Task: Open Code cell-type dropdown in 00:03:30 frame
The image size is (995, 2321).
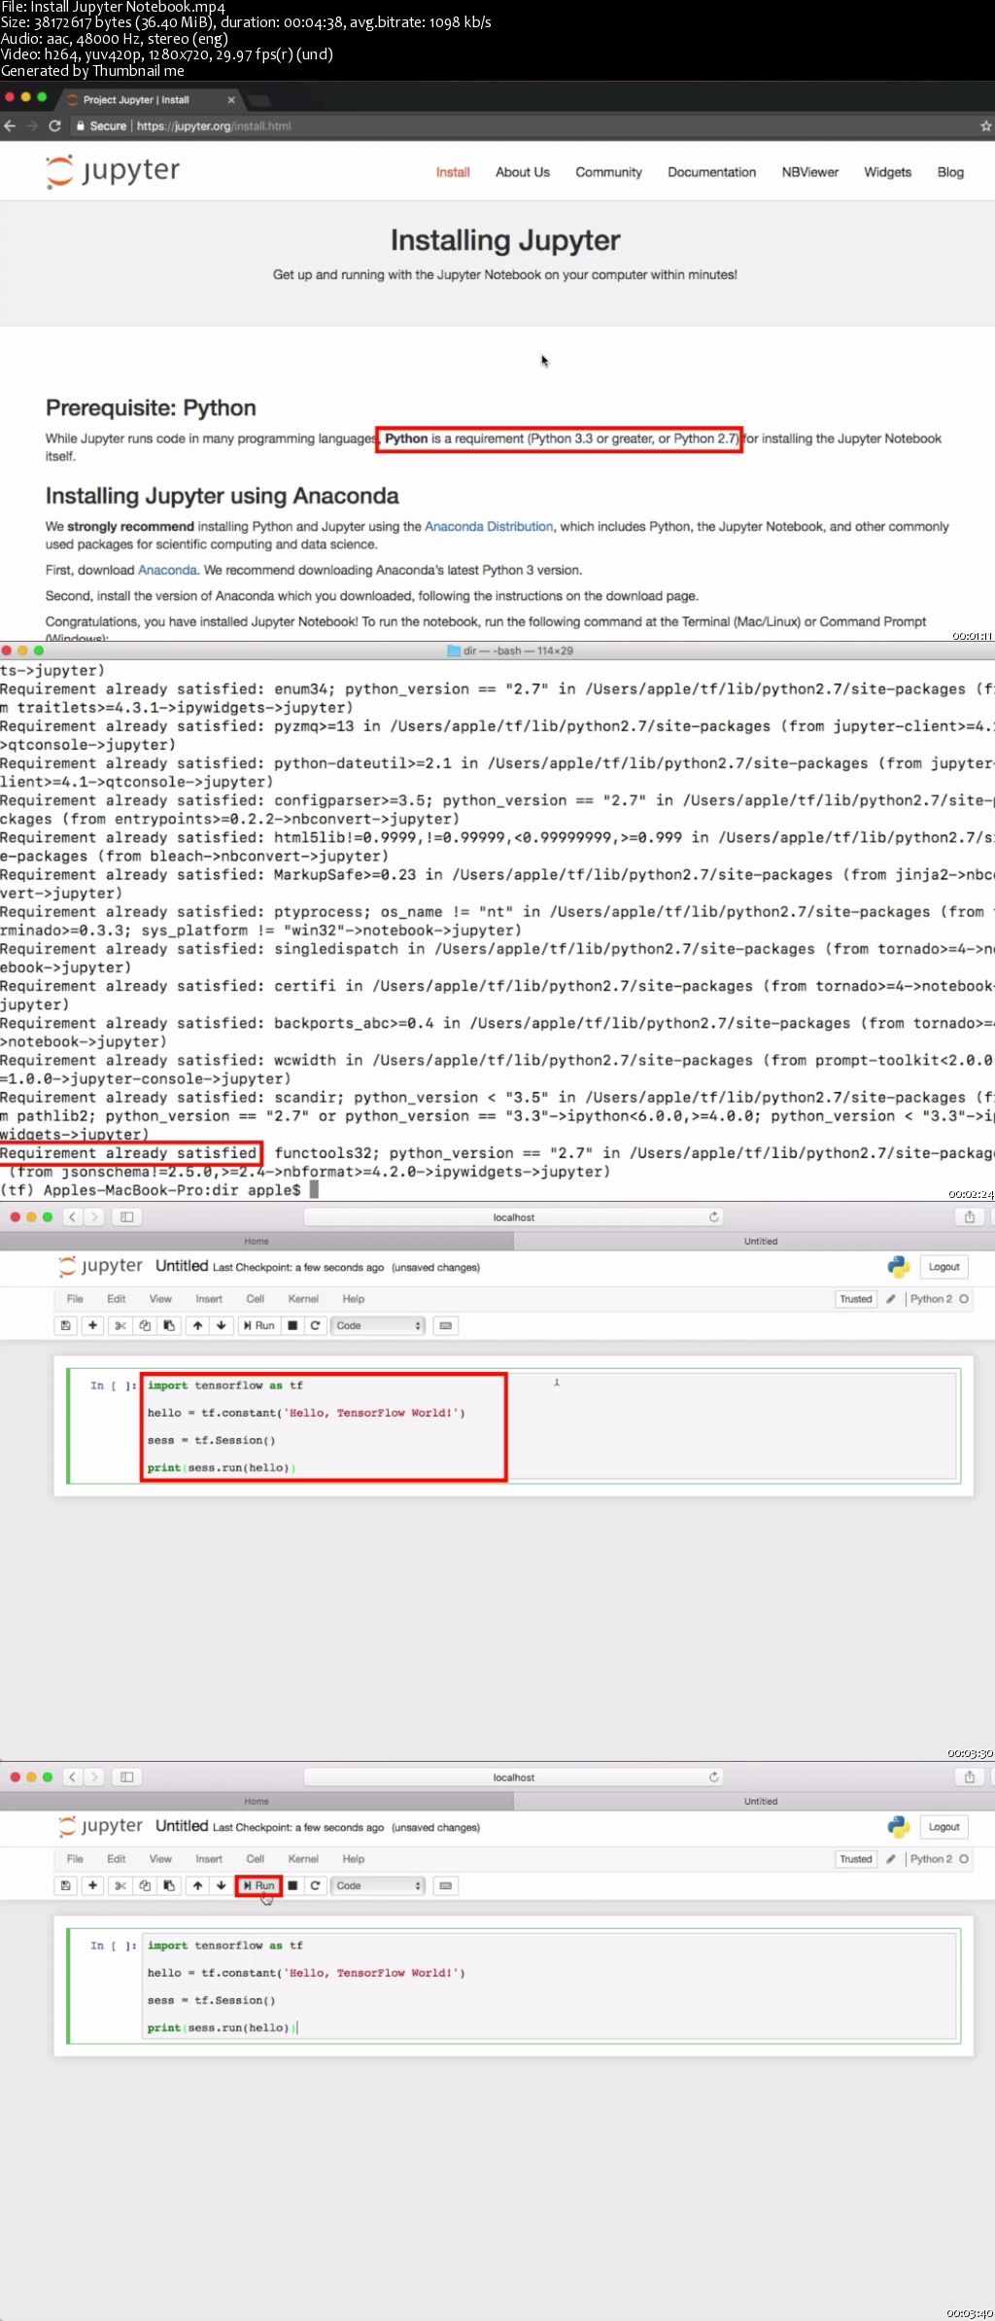Action: point(379,1325)
